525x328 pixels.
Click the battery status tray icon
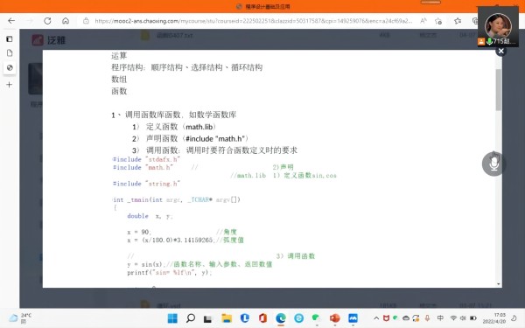click(x=473, y=318)
